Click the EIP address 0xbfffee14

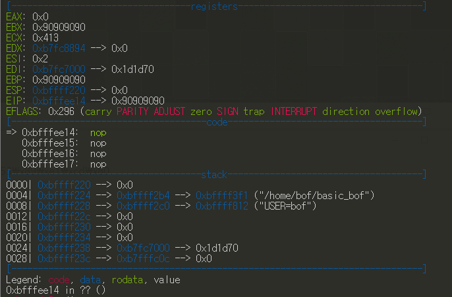point(59,101)
